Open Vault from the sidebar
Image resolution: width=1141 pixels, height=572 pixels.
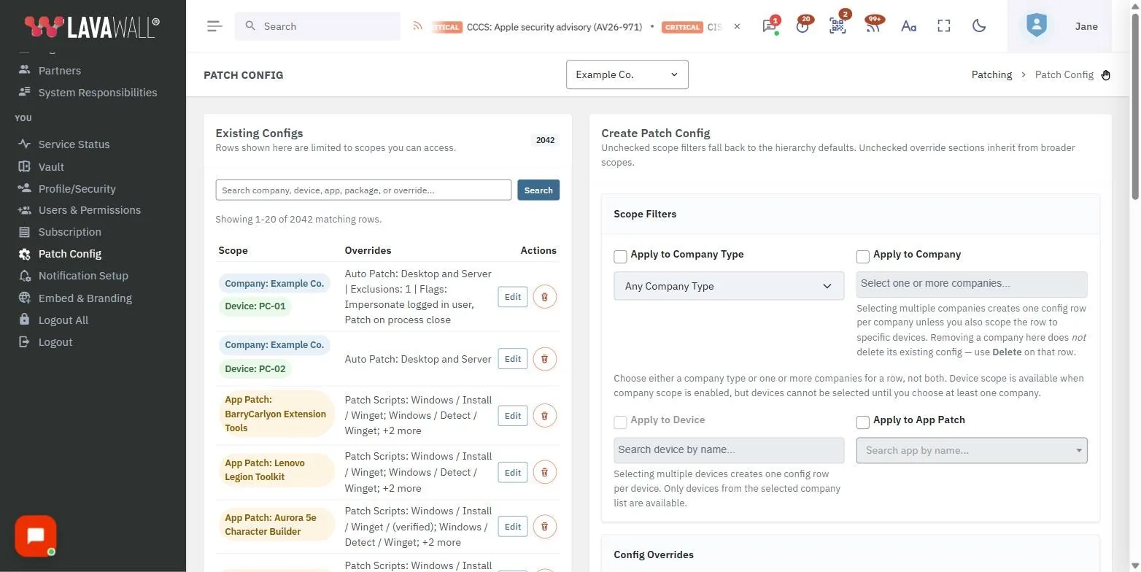51,166
